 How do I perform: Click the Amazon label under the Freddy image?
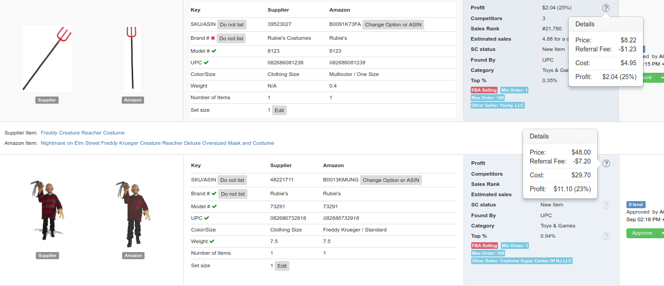(133, 256)
